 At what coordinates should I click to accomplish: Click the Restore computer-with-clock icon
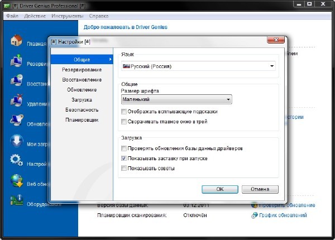(16, 80)
